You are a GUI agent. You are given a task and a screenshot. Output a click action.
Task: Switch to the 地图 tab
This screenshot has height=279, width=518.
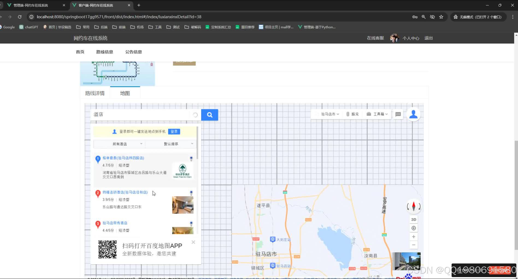[125, 93]
